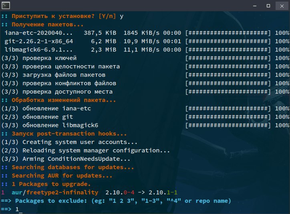Viewport: 290px width, 214px height.
Task: Click the 'Приступить к установке? [Y/n]' prompt
Action: 64,16
